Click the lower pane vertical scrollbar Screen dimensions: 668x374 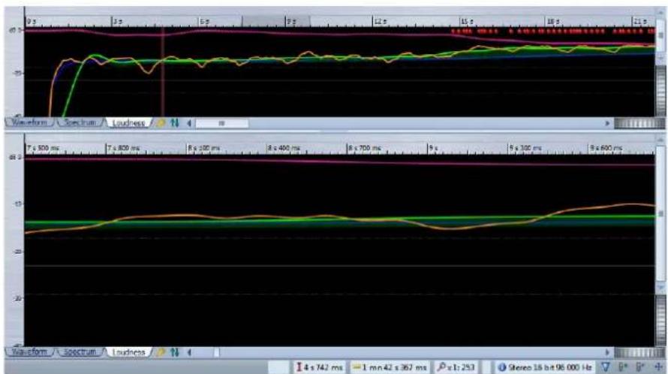[660, 213]
